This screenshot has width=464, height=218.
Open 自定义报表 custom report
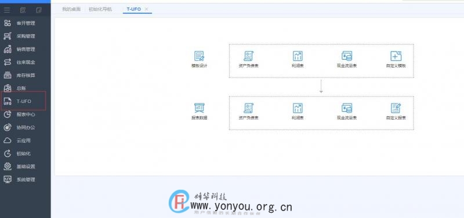click(x=396, y=111)
